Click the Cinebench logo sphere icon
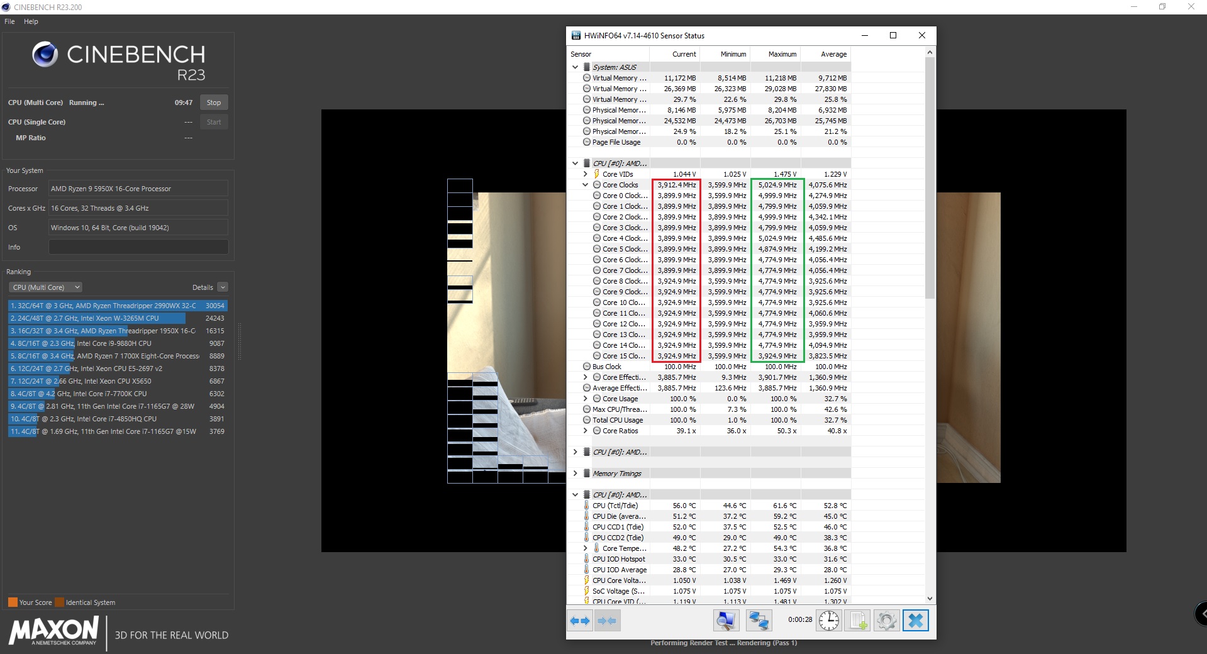This screenshot has width=1207, height=654. (45, 55)
